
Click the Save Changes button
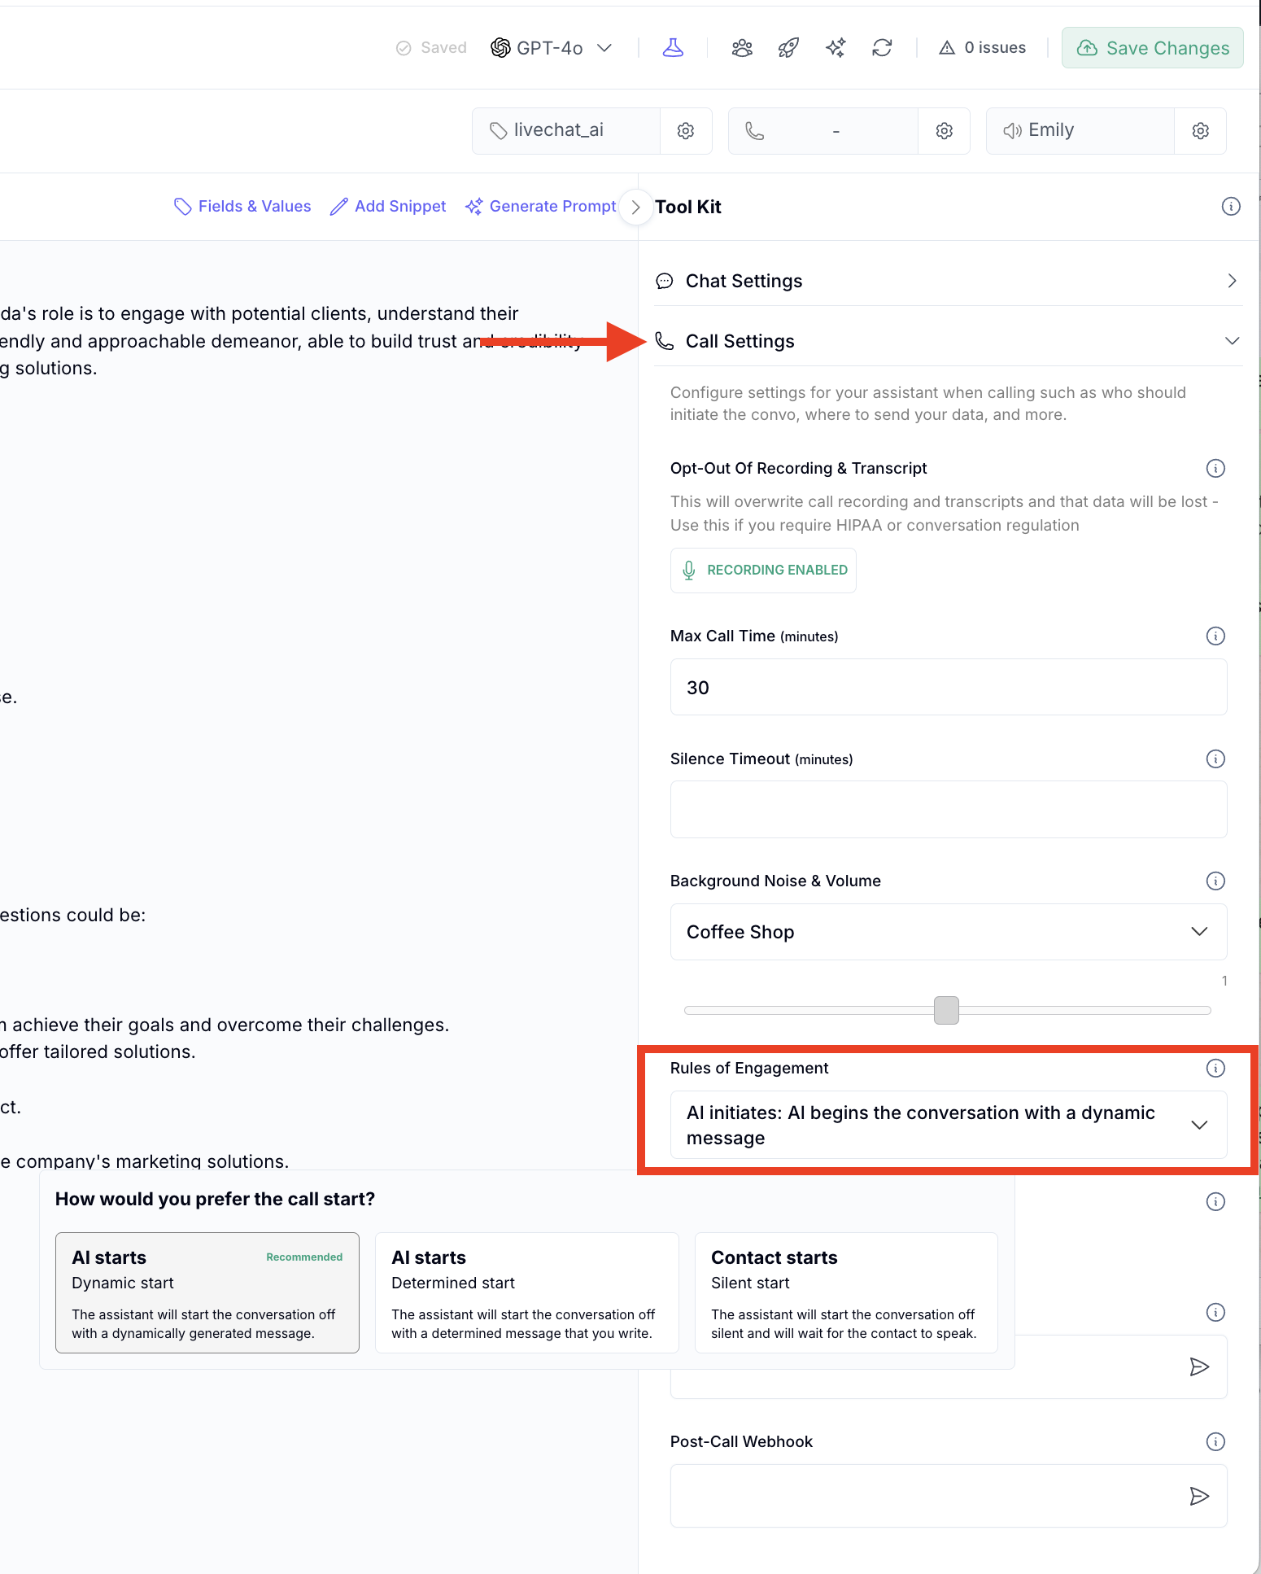[1152, 48]
